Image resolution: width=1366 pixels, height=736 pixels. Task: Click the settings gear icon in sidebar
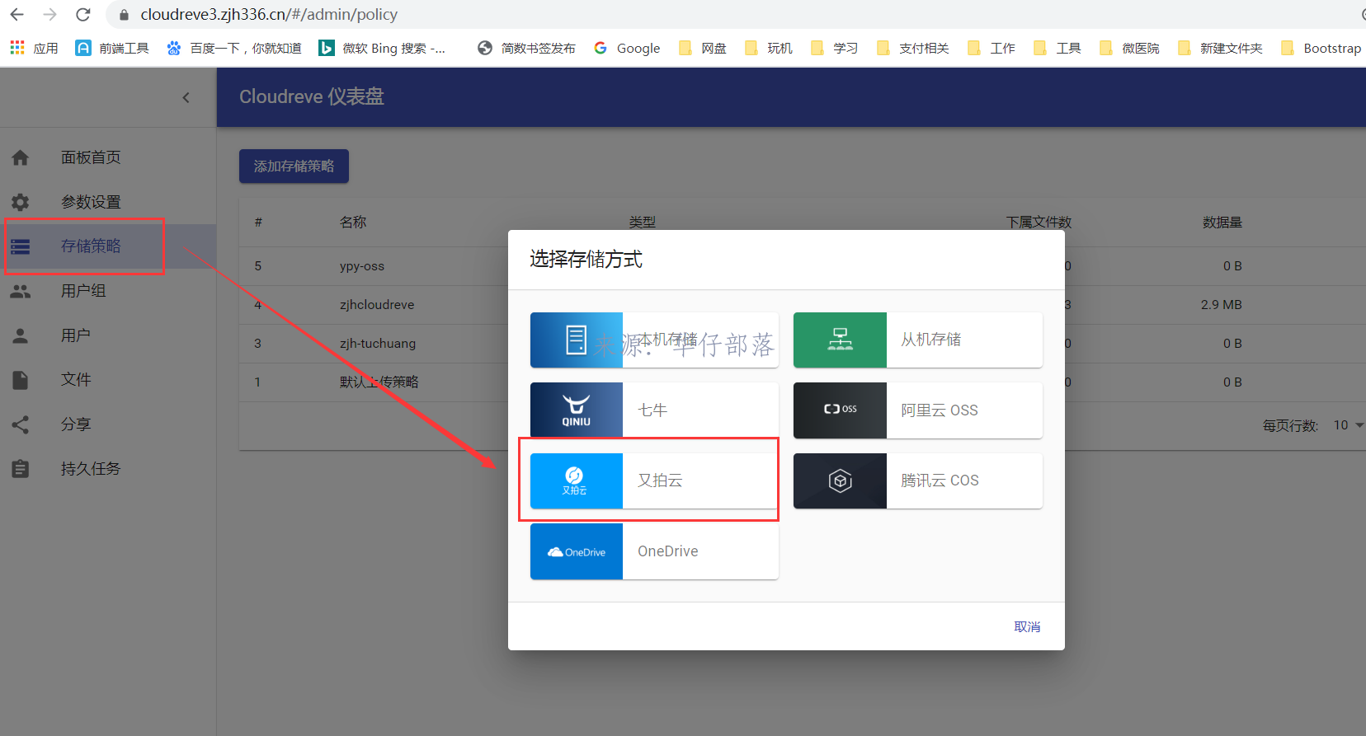point(21,202)
